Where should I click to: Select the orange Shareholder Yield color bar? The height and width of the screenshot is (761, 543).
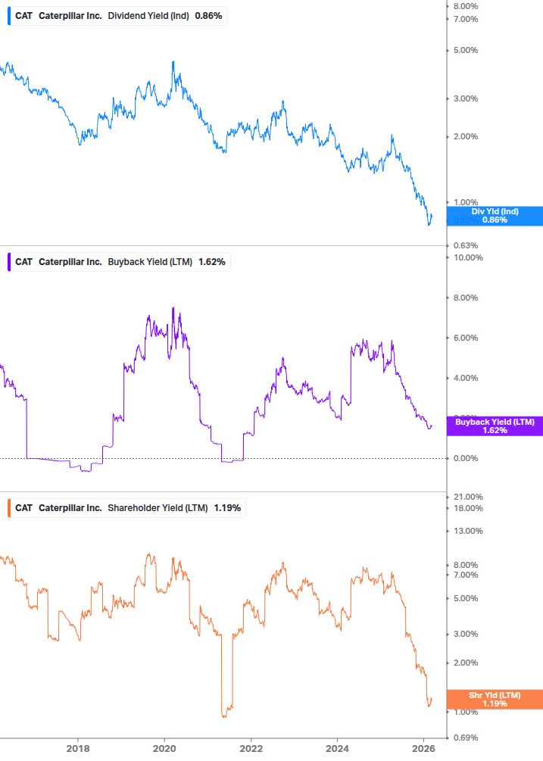click(x=9, y=507)
